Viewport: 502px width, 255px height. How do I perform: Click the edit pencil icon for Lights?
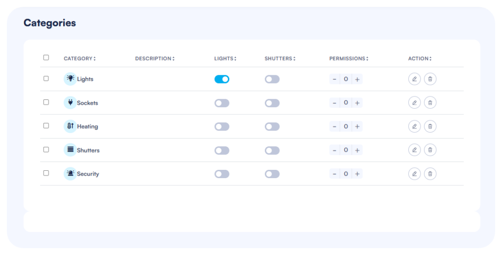pos(414,79)
